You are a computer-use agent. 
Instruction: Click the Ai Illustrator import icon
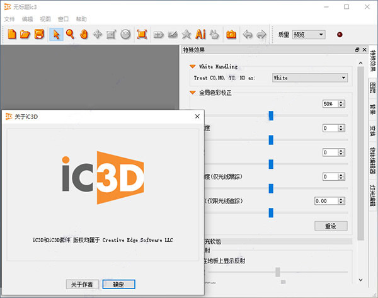point(200,34)
